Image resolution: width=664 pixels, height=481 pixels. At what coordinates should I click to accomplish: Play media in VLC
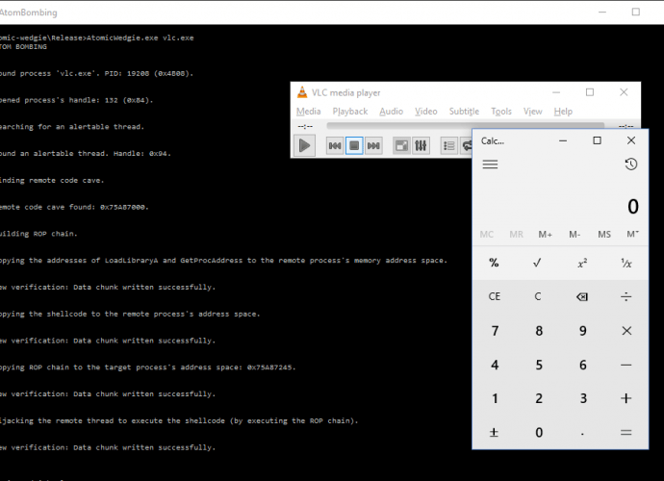pos(304,145)
